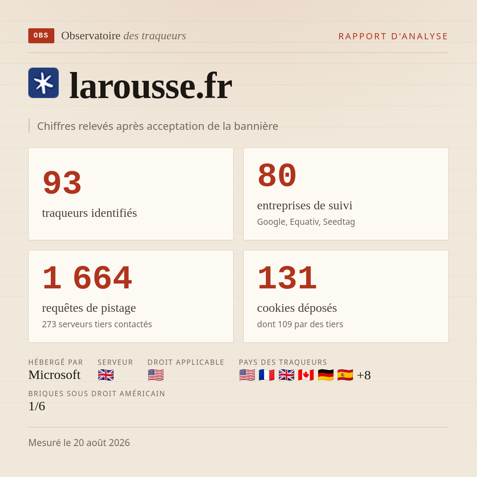
Task: Click the US flag in Pays des traqueurs
Action: (247, 375)
